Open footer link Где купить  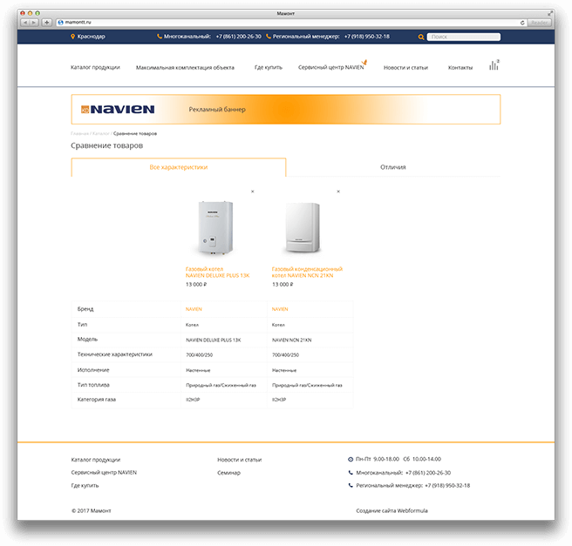click(x=85, y=486)
